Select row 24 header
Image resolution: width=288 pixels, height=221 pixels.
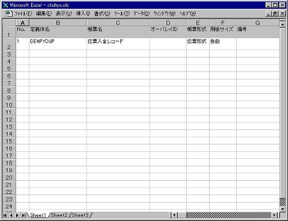9,207
